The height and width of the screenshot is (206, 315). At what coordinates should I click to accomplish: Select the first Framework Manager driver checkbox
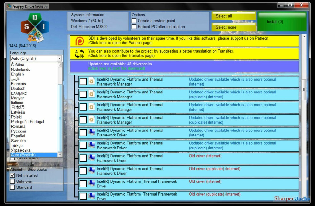83,81
